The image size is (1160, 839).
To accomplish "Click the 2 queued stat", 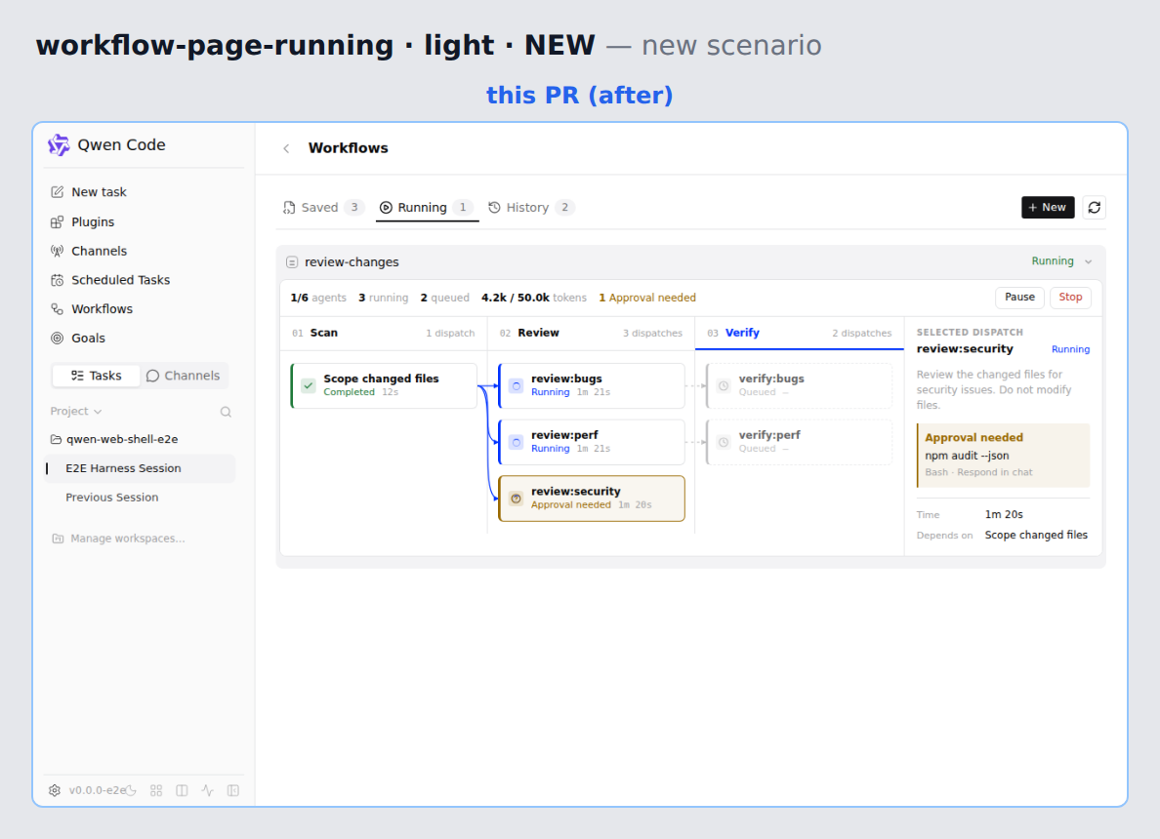I will point(444,298).
